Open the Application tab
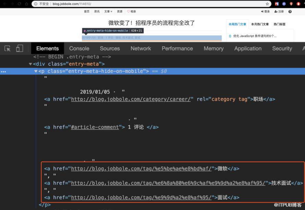Viewport: 305px width, 210px height. 248,48
